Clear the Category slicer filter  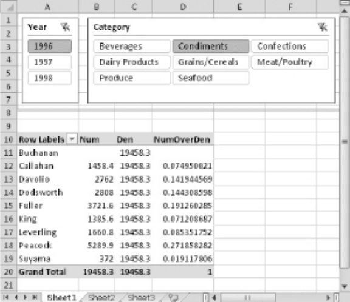[x=323, y=27]
